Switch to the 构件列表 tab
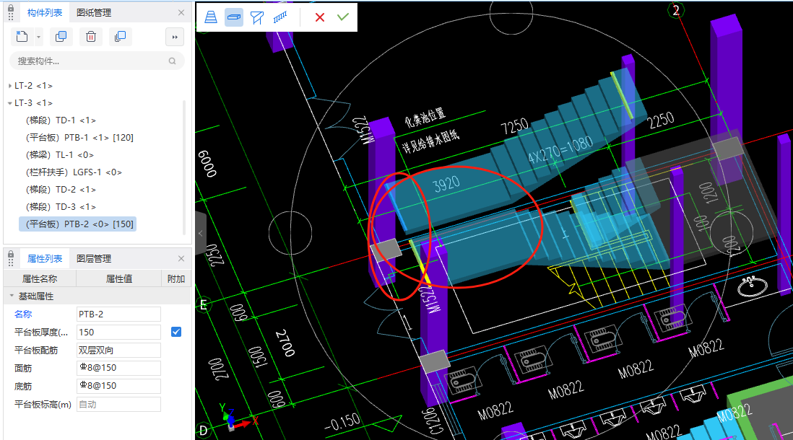Image resolution: width=793 pixels, height=440 pixels. point(45,13)
